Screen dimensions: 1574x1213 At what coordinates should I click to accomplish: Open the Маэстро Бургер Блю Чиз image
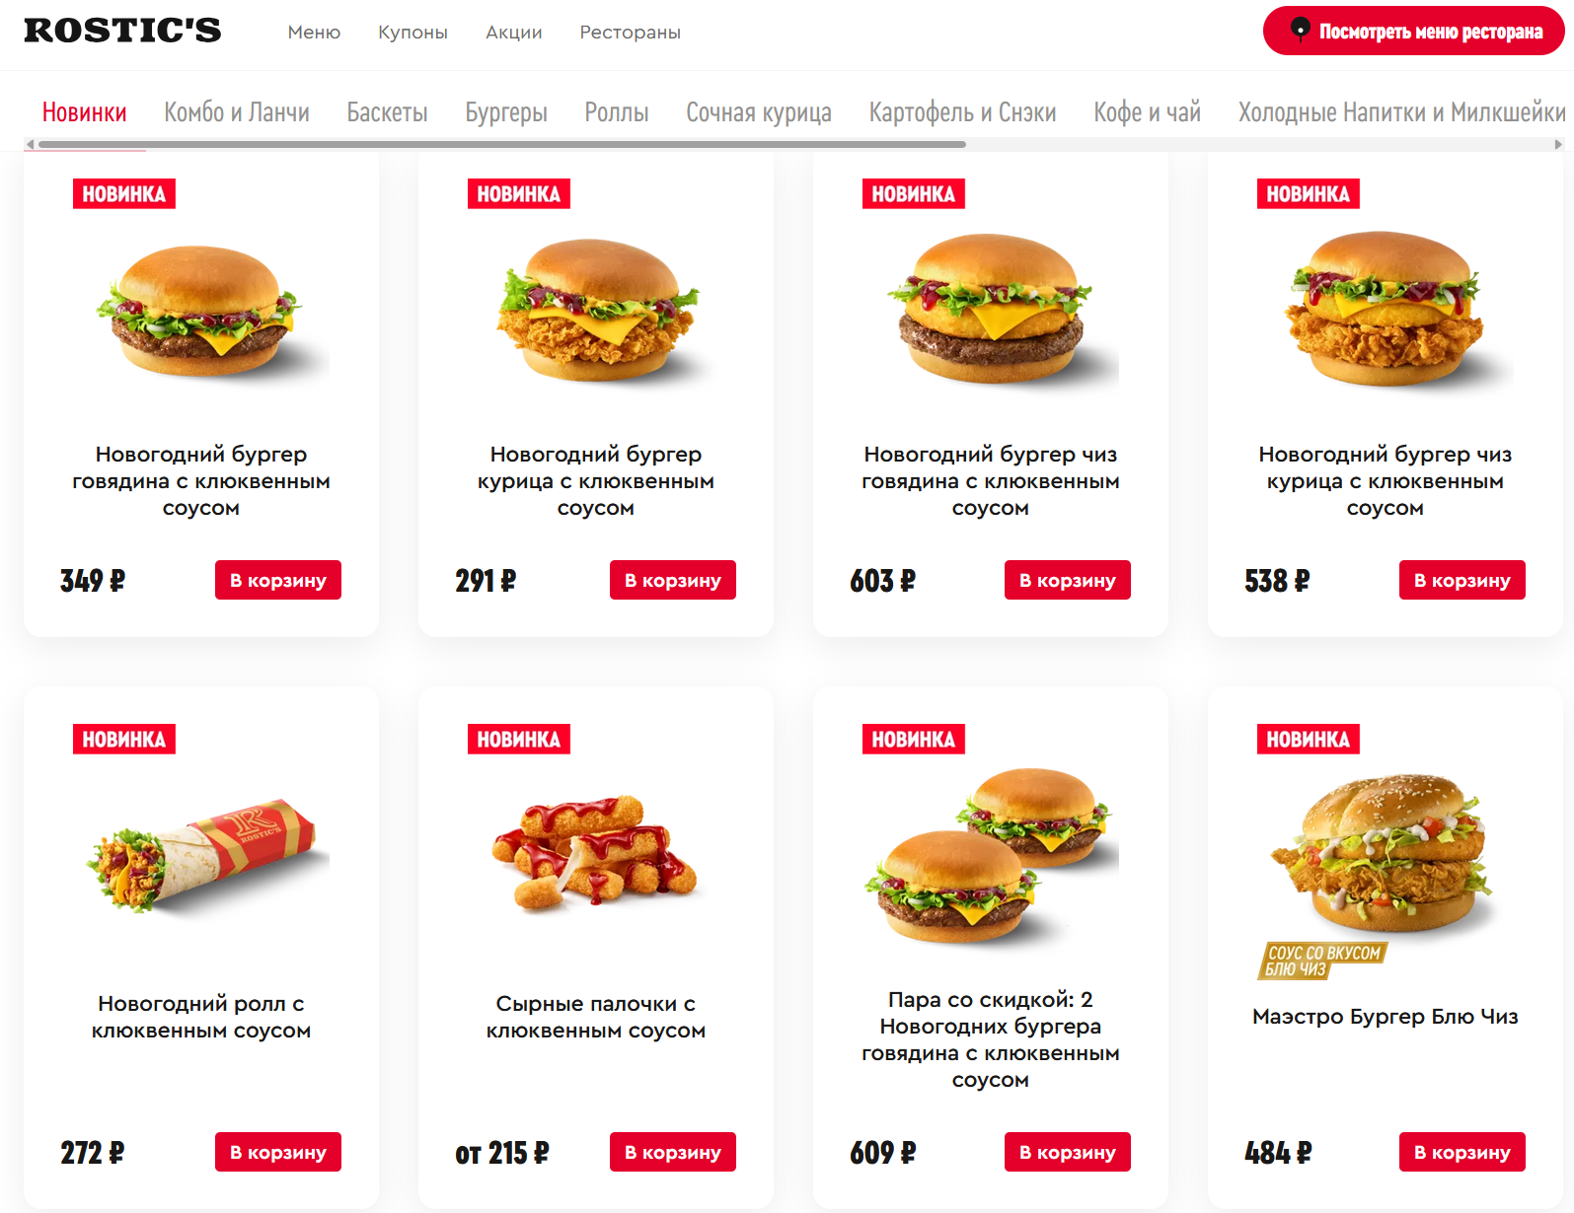coord(1386,855)
